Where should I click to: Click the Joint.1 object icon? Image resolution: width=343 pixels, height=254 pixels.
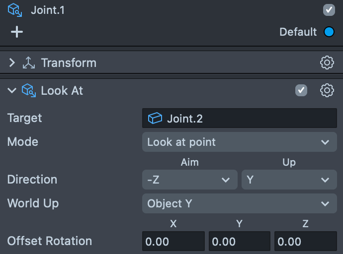click(x=14, y=10)
